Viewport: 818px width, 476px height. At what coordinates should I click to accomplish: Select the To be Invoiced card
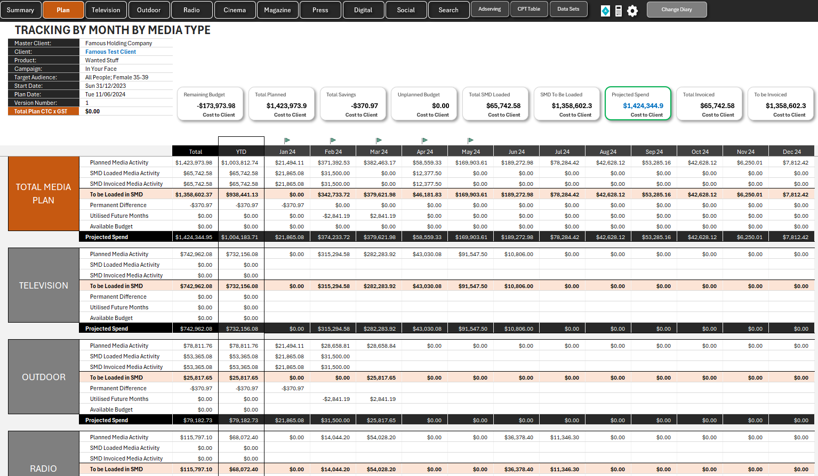point(781,104)
